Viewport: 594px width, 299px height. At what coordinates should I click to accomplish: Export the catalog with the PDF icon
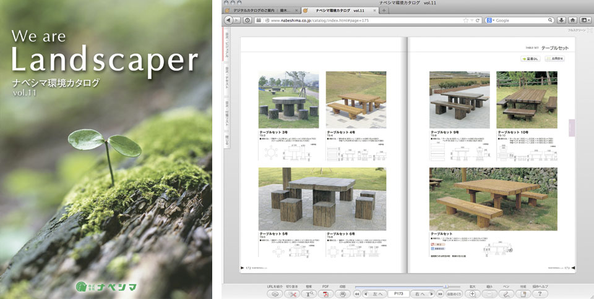point(326,293)
